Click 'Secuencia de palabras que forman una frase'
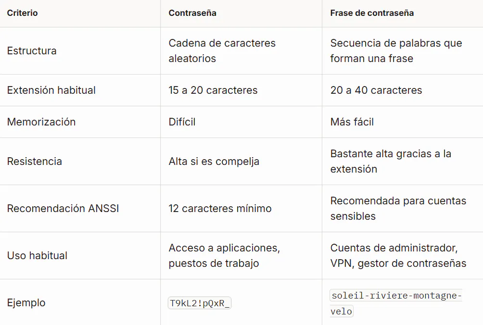This screenshot has width=483, height=325. click(396, 51)
